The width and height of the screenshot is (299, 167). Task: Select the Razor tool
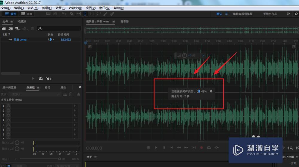click(x=71, y=14)
